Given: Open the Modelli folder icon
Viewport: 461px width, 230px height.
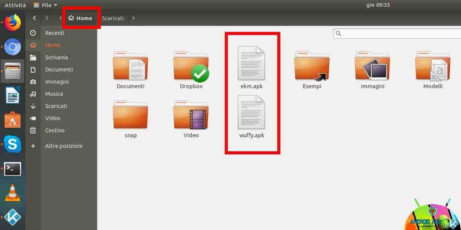Looking at the screenshot, I should [x=433, y=66].
